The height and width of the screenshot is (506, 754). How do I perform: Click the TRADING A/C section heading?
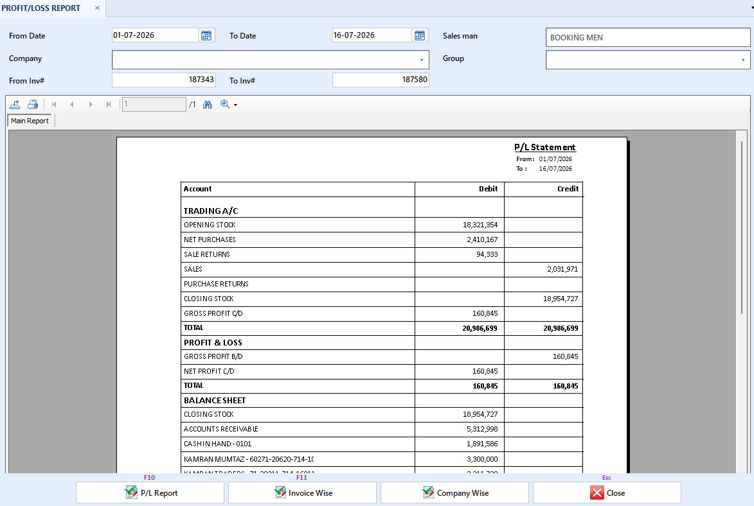211,211
